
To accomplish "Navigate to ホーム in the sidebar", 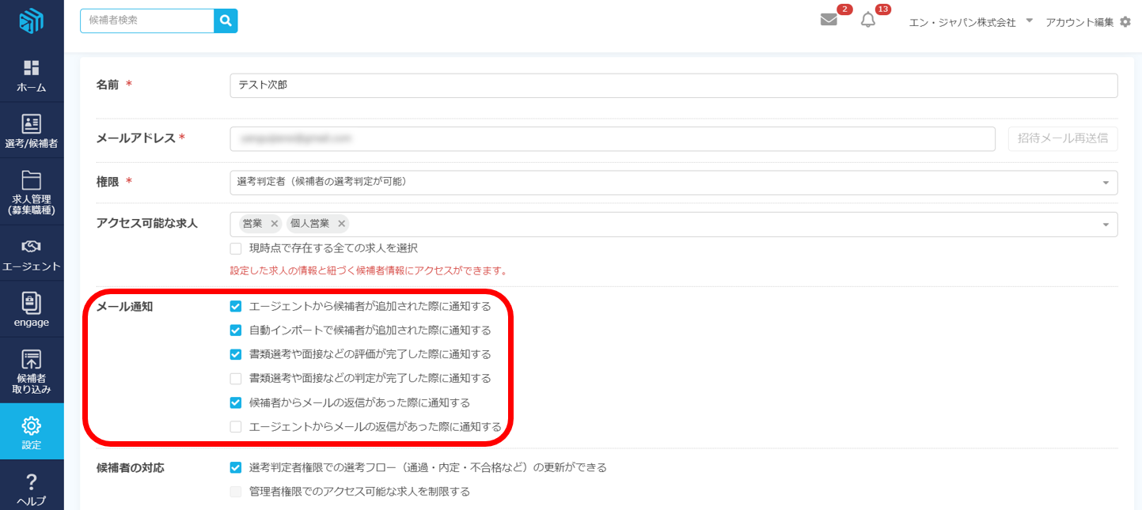I will coord(32,76).
